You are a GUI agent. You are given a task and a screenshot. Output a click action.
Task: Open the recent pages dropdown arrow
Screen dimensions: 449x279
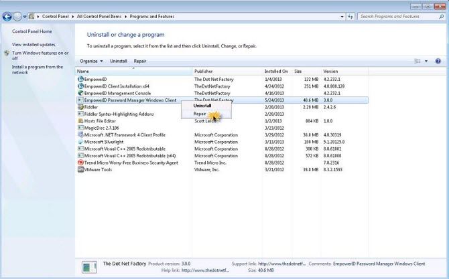(x=25, y=17)
